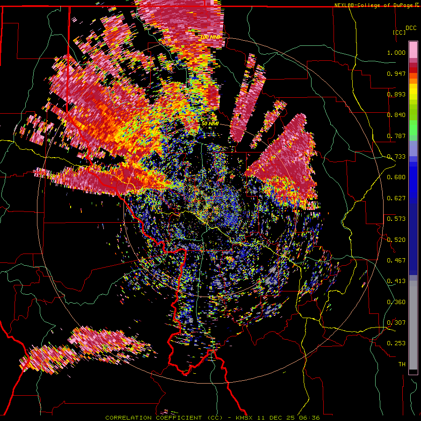Click the 50 NMI range ring label

pos(210,123)
